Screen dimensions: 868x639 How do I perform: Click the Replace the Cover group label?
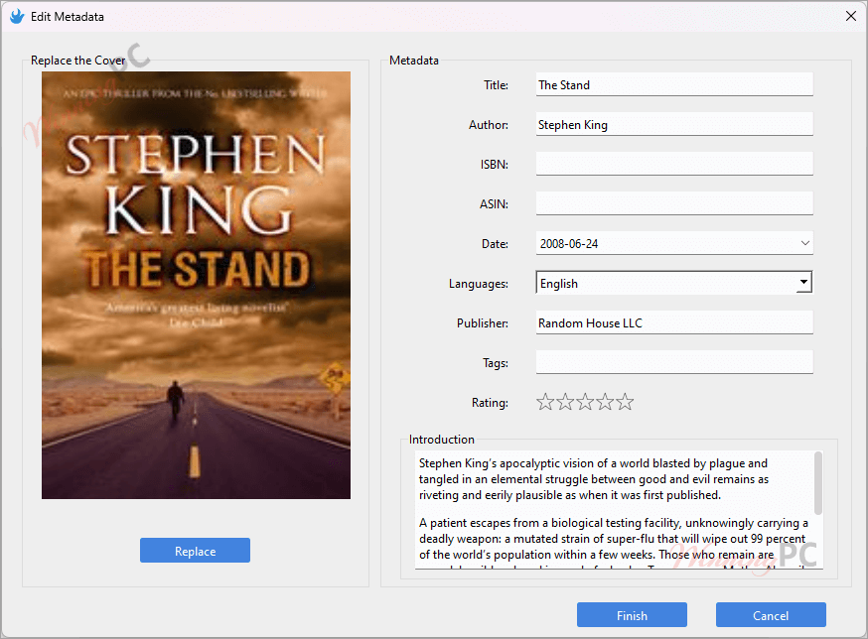(x=78, y=61)
